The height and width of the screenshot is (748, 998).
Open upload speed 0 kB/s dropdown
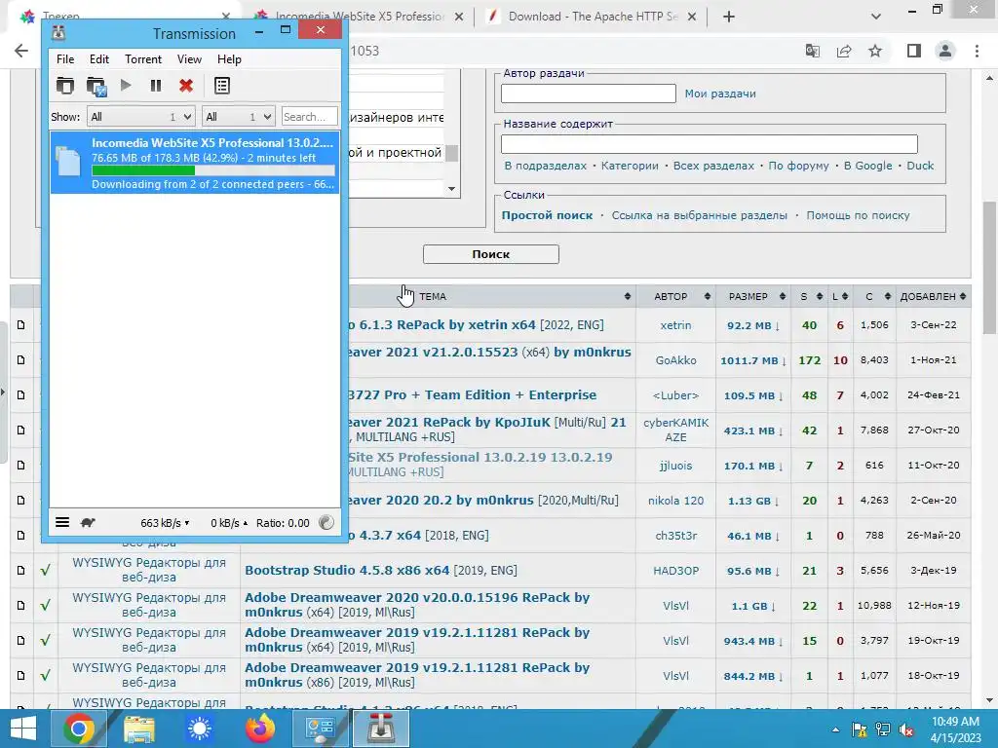pyautogui.click(x=229, y=523)
